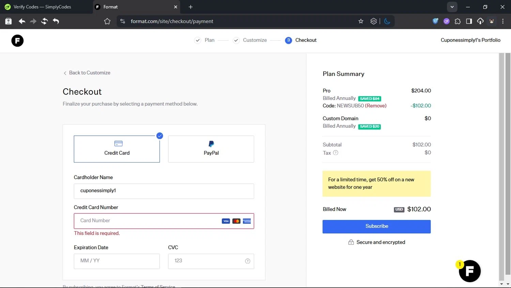
Task: Go forward with the browser forward arrow
Action: (33, 21)
